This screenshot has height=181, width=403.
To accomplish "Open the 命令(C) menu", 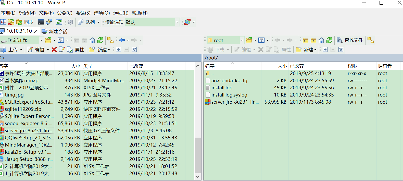I will (x=65, y=13).
